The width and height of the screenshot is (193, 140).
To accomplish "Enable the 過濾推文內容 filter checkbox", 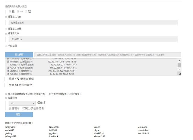I will point(6,17).
